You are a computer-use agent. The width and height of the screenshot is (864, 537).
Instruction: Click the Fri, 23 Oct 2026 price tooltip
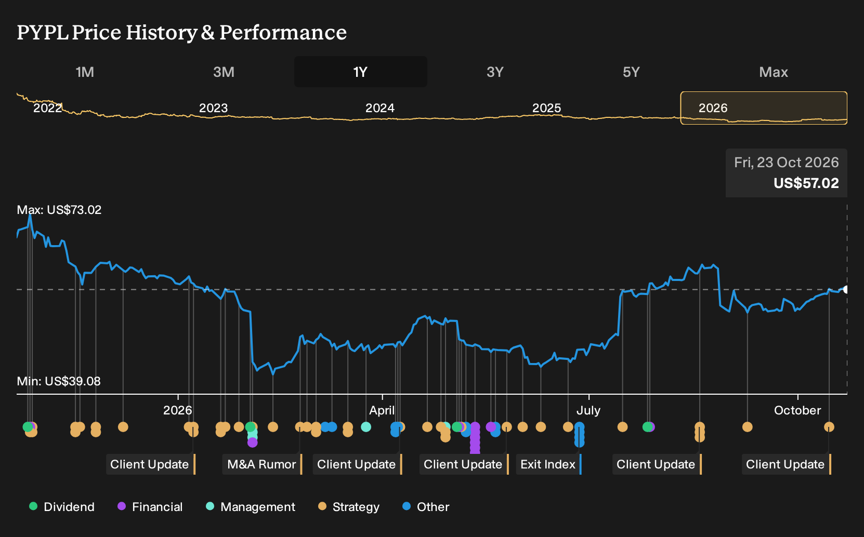coord(787,173)
